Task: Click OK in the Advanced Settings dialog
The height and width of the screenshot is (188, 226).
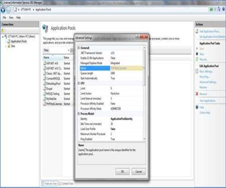Action: click(x=122, y=171)
